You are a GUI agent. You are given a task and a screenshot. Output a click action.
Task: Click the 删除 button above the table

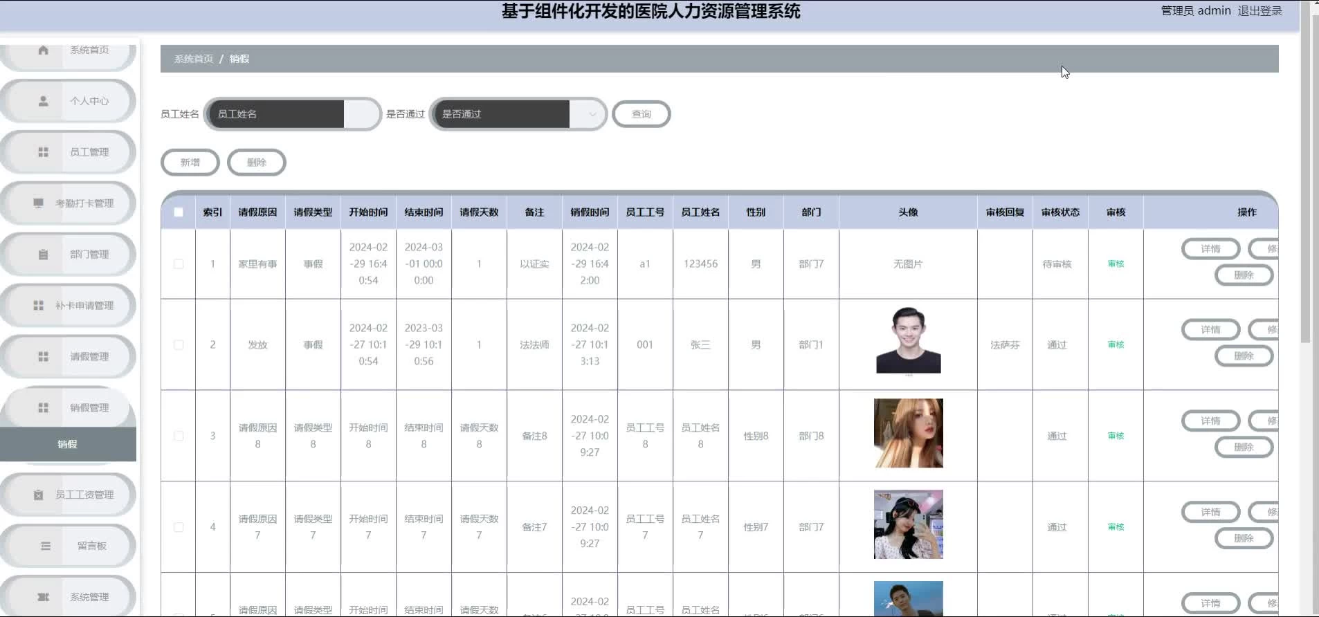pyautogui.click(x=257, y=163)
